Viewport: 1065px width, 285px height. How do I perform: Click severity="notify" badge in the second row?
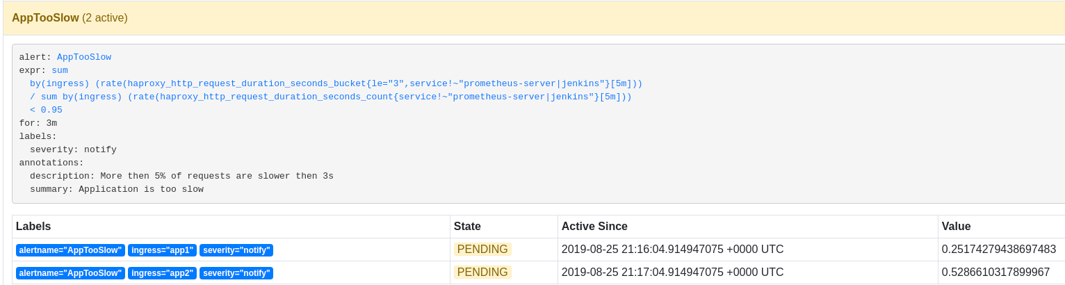(x=236, y=273)
